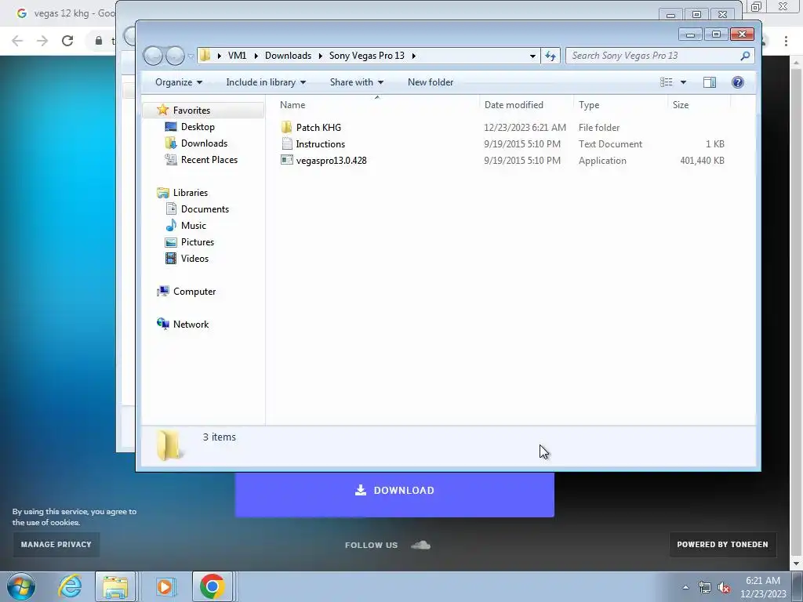Screen dimensions: 803x602
Task: Click the search magnifier icon
Action: pyautogui.click(x=745, y=56)
